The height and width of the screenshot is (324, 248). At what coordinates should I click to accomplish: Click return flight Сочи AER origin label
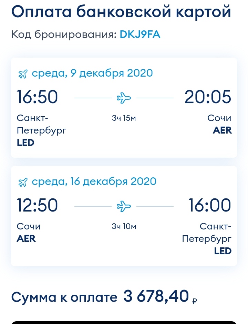(x=29, y=233)
